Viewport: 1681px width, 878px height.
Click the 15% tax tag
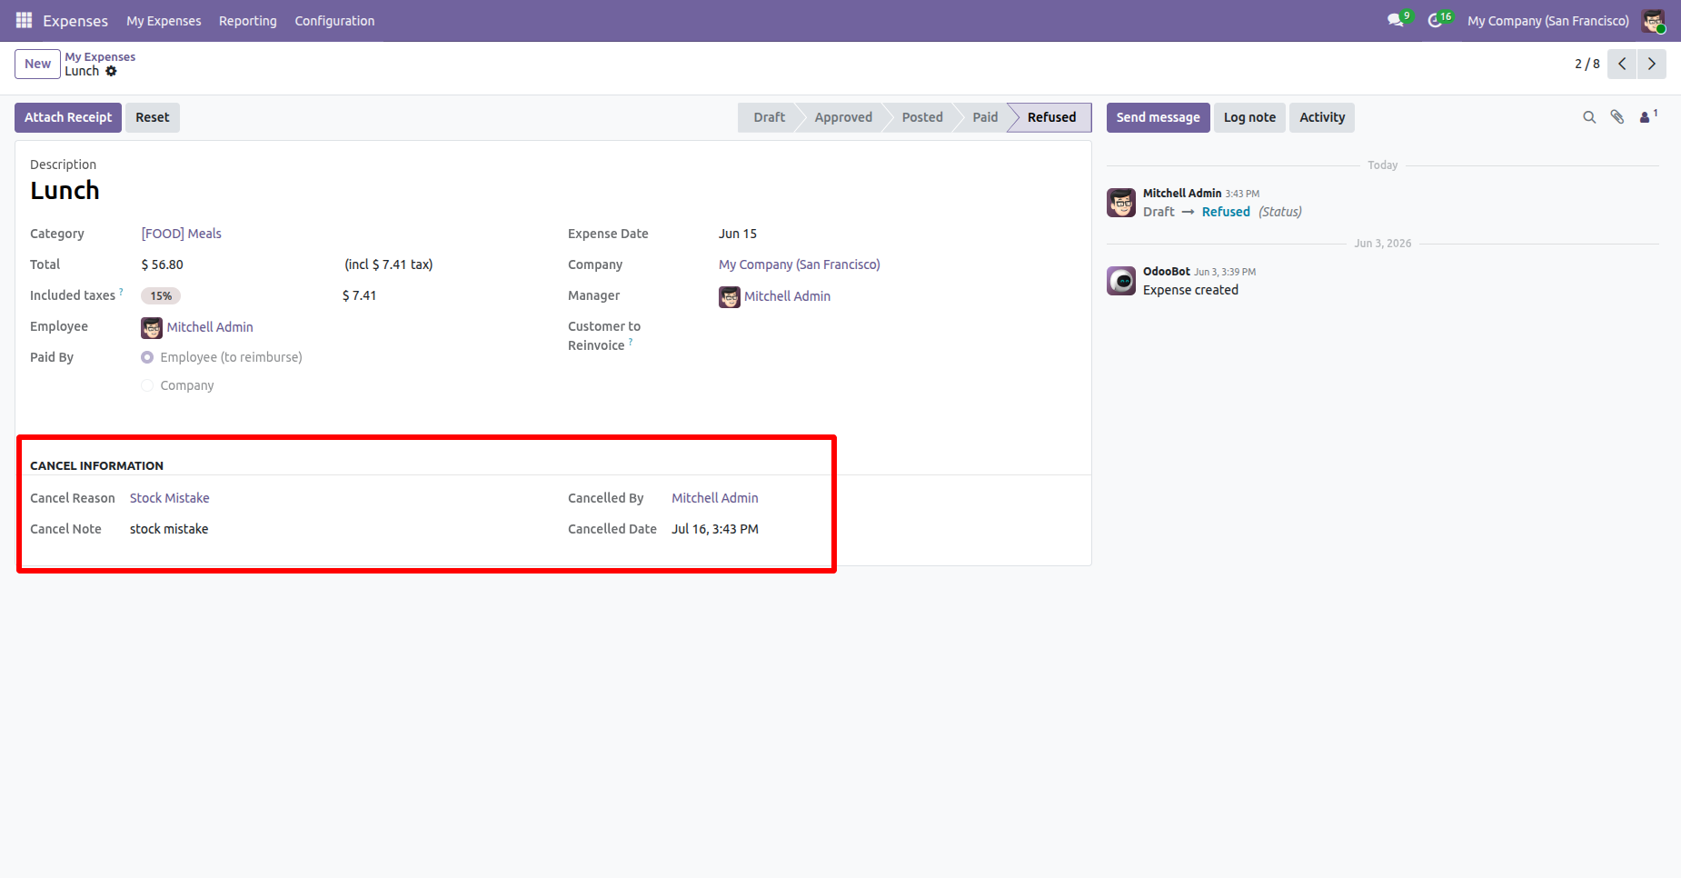click(161, 295)
